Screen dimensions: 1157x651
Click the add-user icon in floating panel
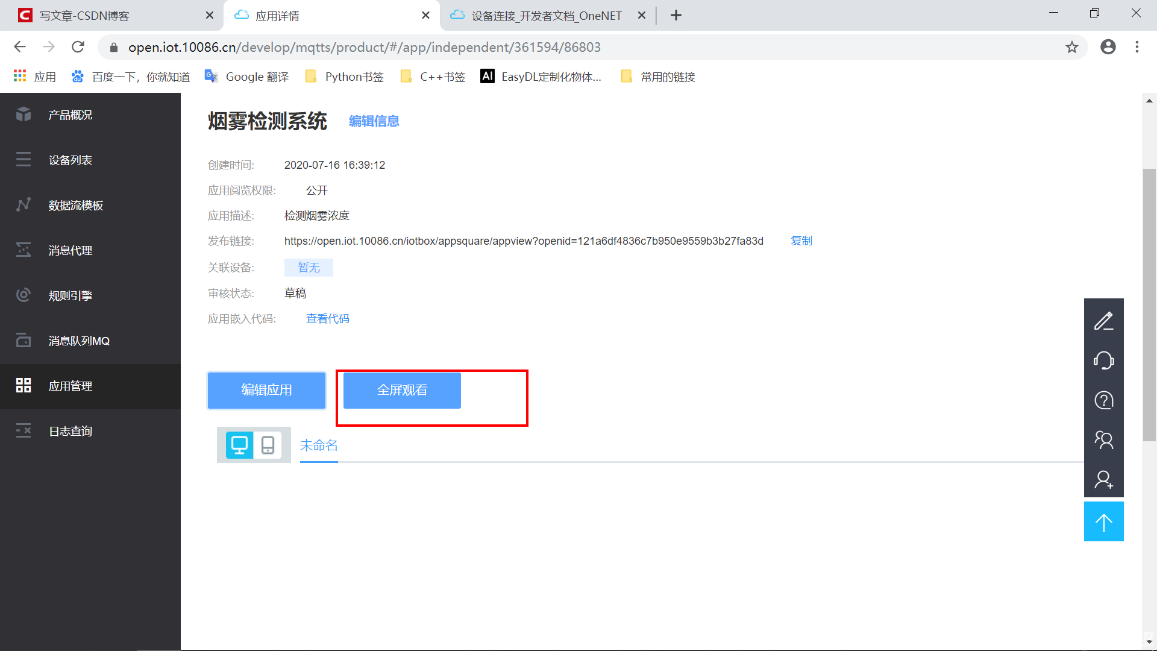[1103, 480]
